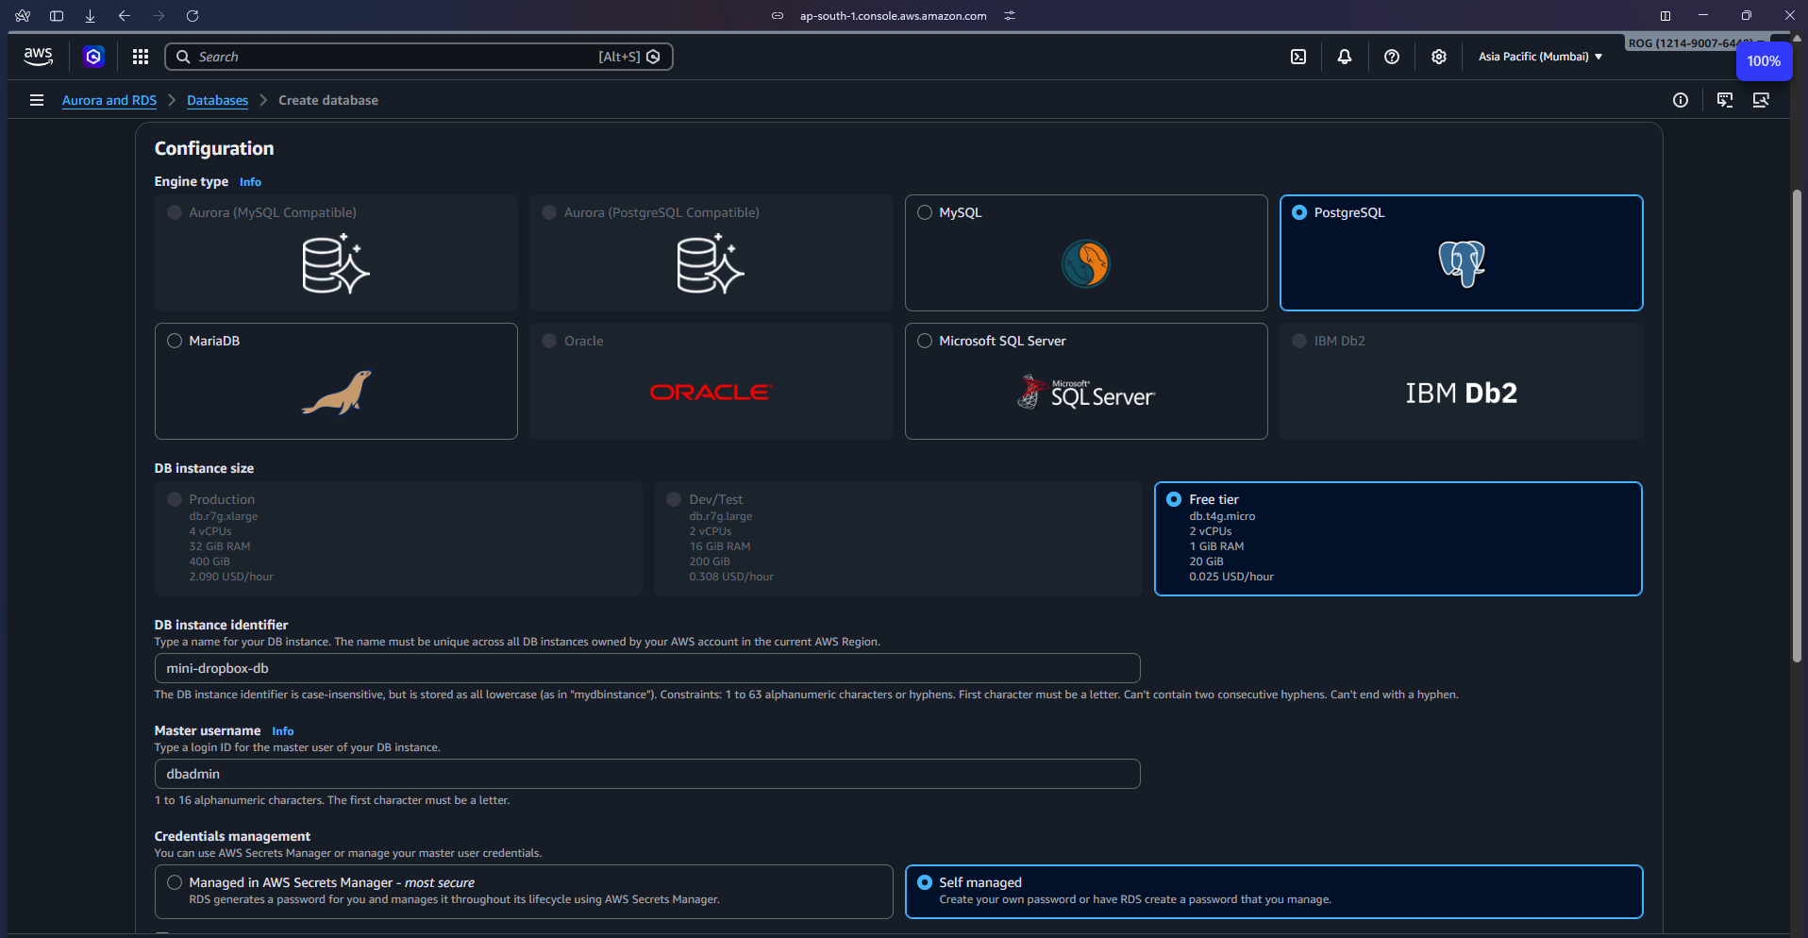Viewport: 1808px width, 938px height.
Task: Go to Databases breadcrumb
Action: pos(217,100)
